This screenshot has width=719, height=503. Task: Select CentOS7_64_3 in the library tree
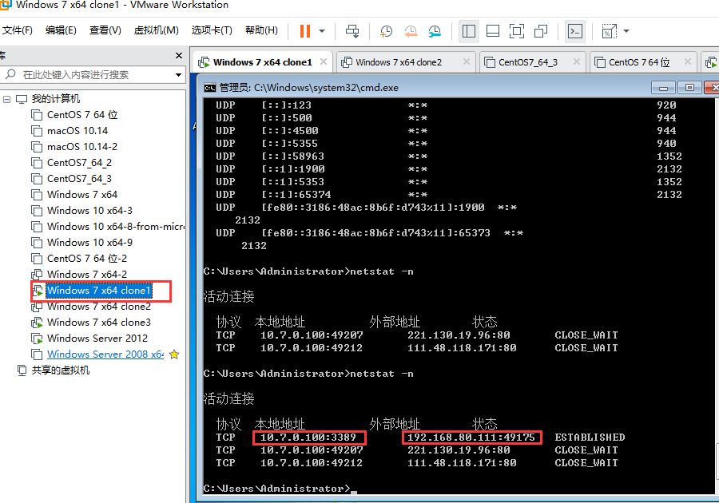(x=79, y=179)
